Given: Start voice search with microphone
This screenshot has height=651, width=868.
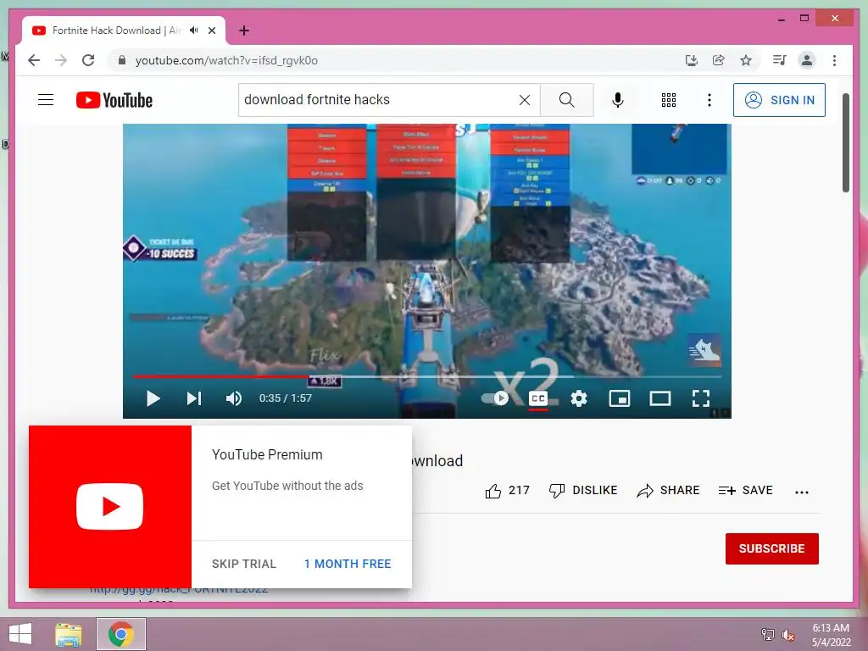Looking at the screenshot, I should 618,100.
